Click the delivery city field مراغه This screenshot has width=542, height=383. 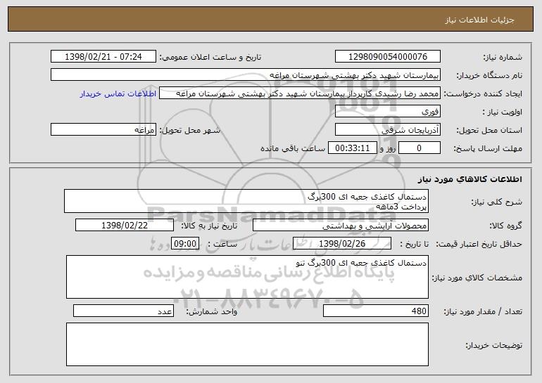(x=103, y=130)
